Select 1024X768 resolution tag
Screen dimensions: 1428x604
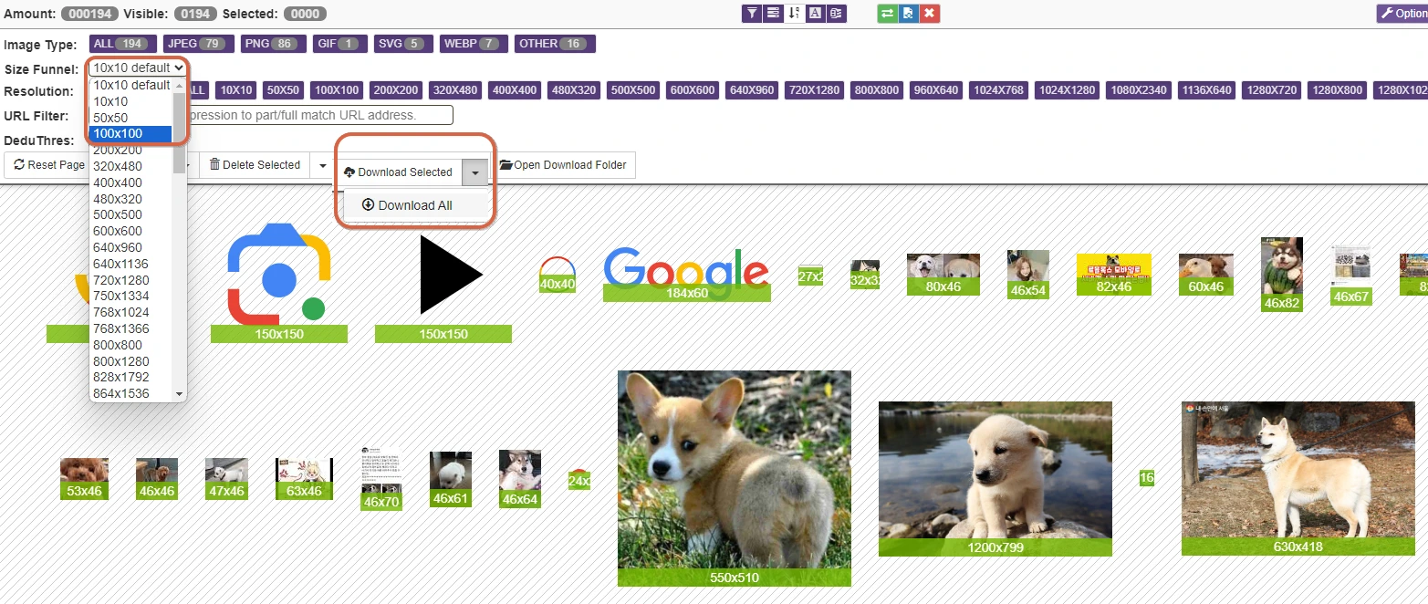[x=1000, y=90]
